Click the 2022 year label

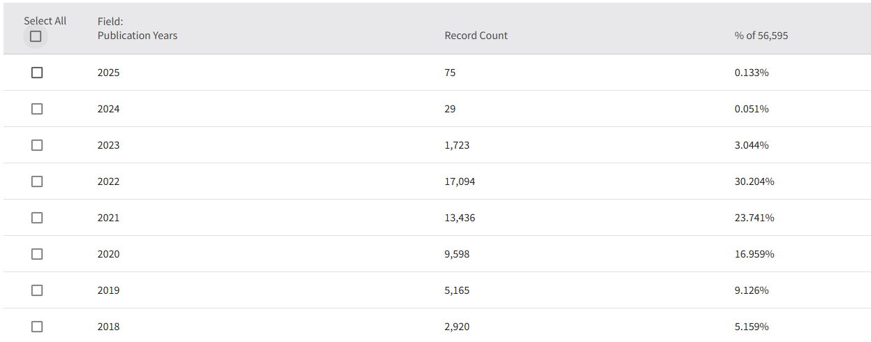point(108,181)
